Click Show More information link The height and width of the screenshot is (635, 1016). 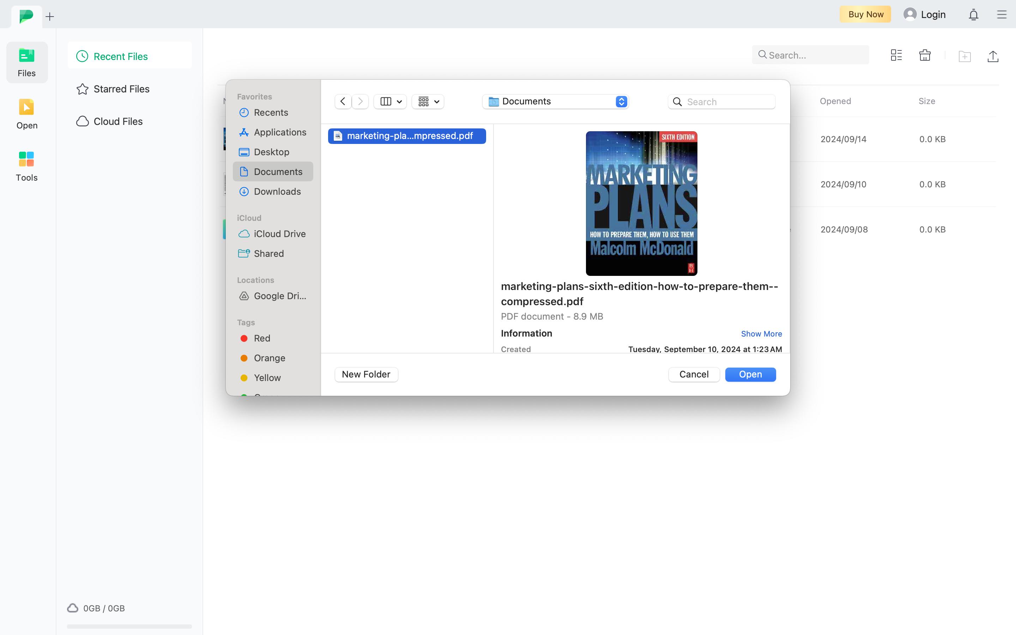(x=761, y=334)
